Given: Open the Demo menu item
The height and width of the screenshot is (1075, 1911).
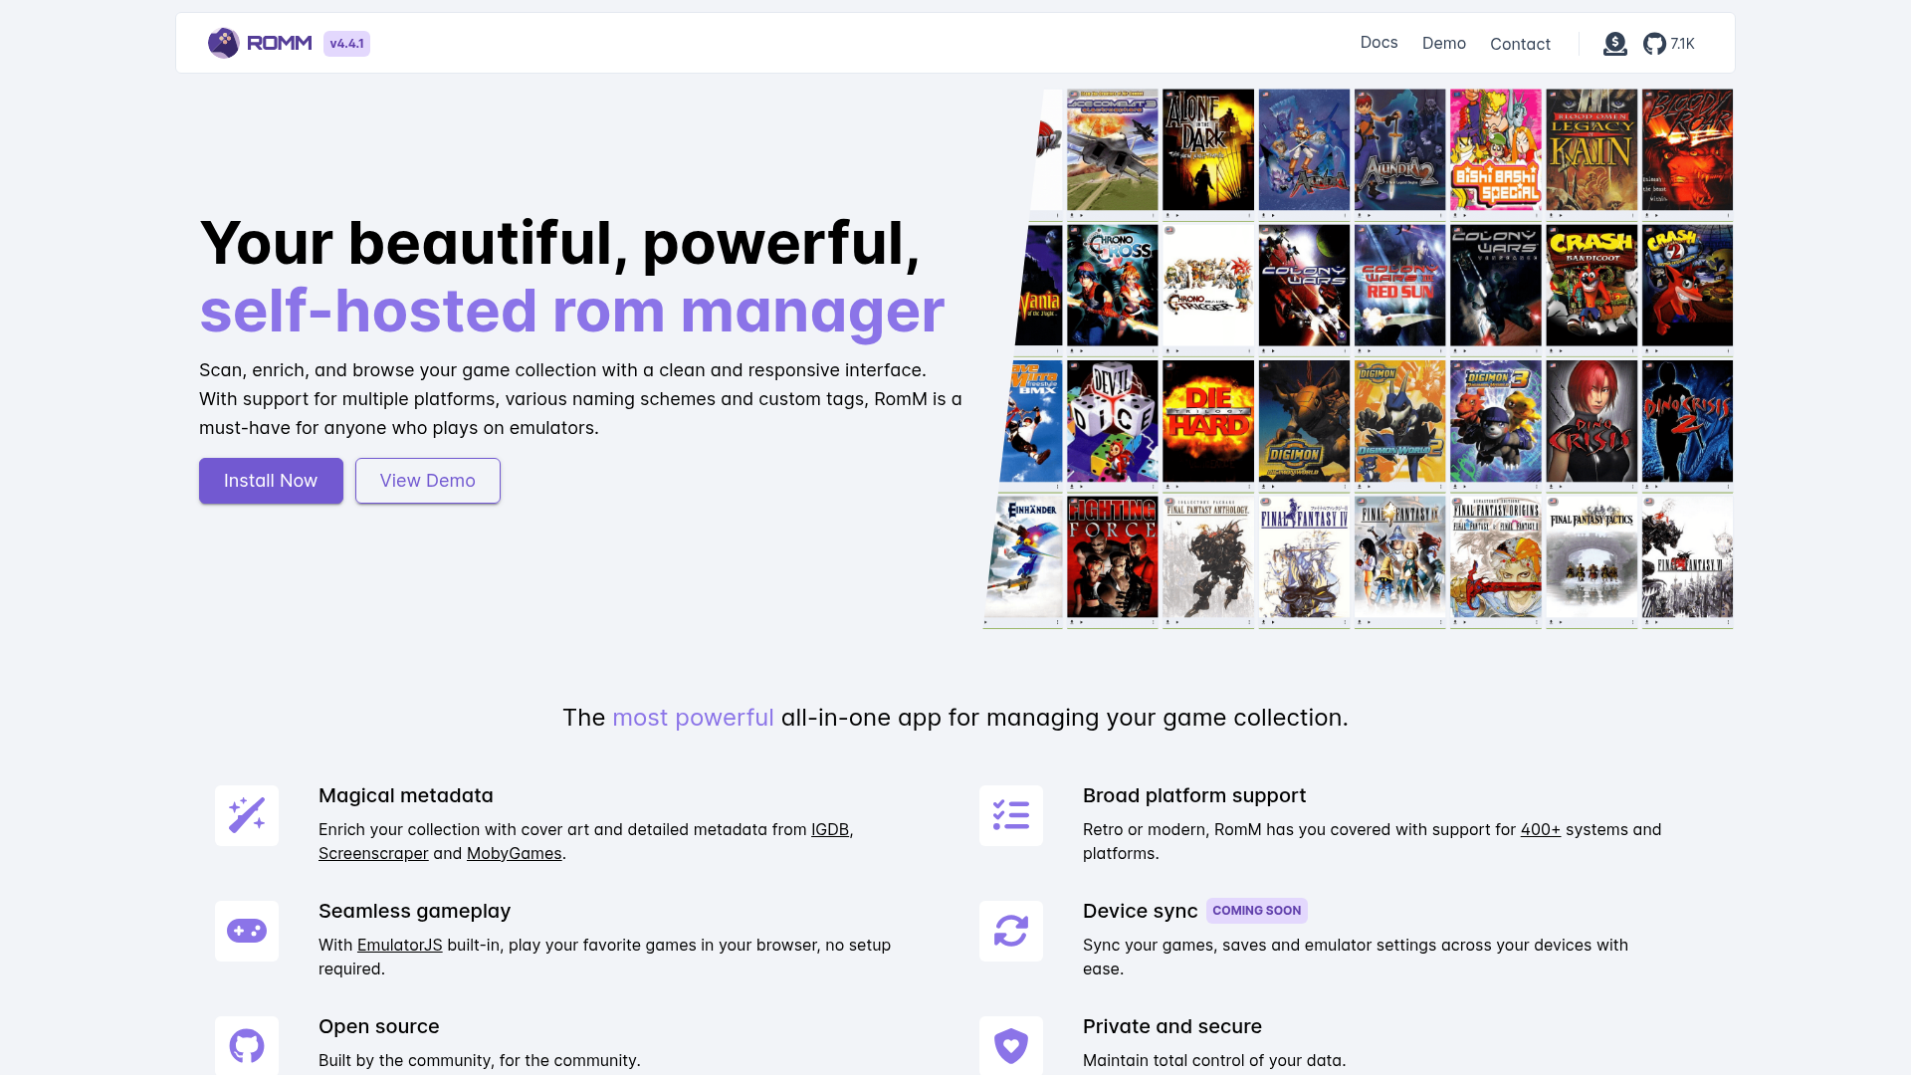Looking at the screenshot, I should click(1443, 43).
